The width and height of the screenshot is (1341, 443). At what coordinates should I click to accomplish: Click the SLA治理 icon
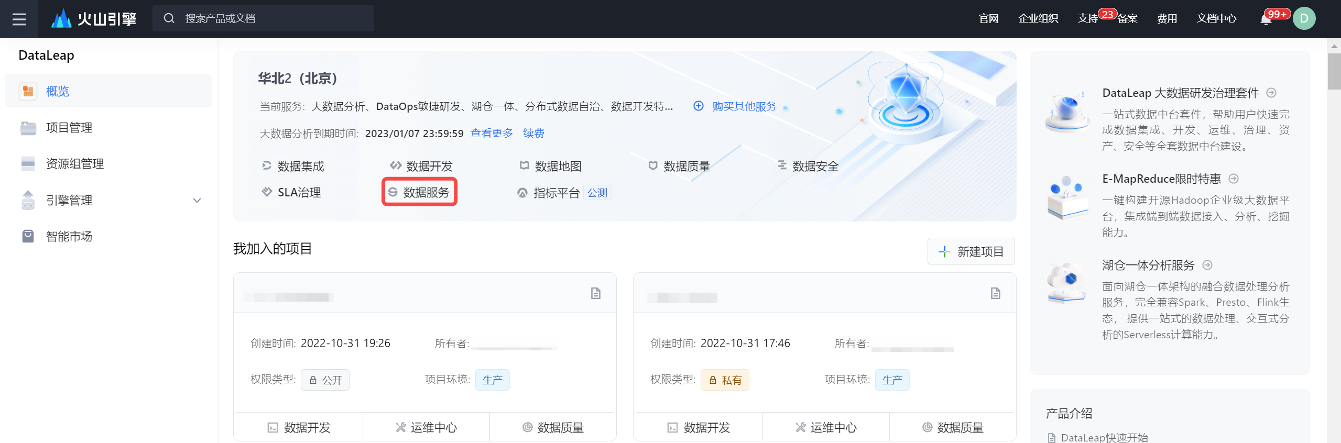pos(267,192)
